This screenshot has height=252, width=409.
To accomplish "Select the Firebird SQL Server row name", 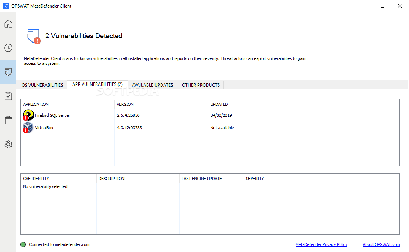I will [x=53, y=115].
